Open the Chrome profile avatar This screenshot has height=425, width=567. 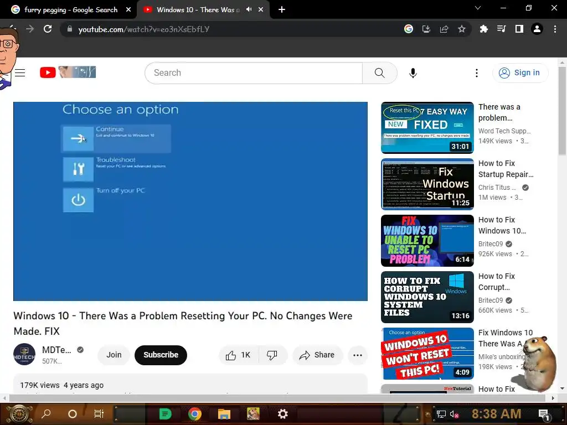(x=537, y=29)
